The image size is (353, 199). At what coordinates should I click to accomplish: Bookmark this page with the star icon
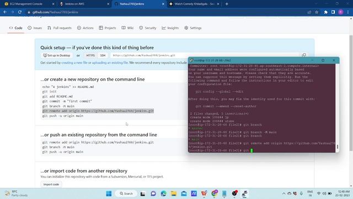coord(317,12)
